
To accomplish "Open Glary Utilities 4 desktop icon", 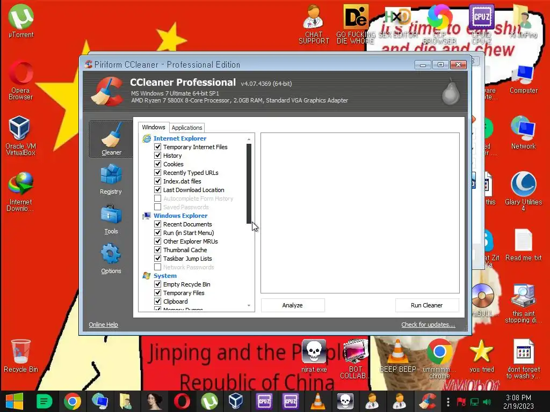I will click(x=523, y=192).
